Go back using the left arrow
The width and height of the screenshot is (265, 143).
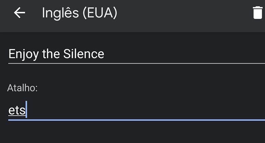coord(19,13)
